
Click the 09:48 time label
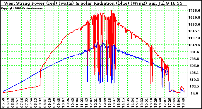(x=59, y=103)
